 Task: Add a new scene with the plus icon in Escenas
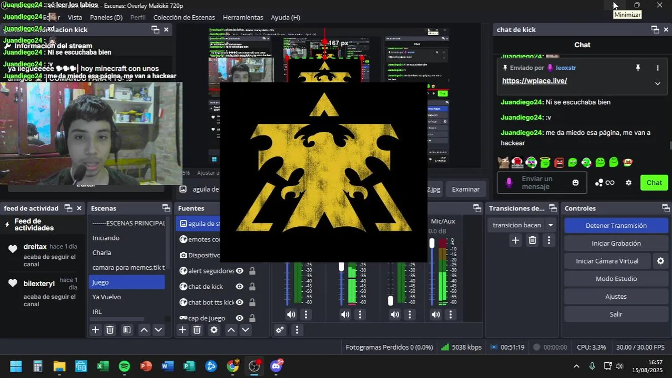[95, 330]
